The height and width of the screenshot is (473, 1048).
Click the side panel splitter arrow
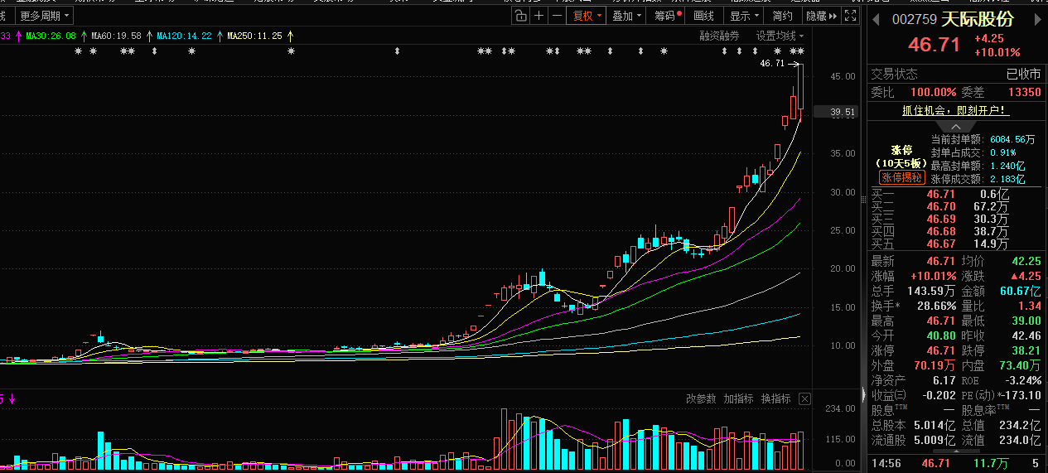[863, 394]
